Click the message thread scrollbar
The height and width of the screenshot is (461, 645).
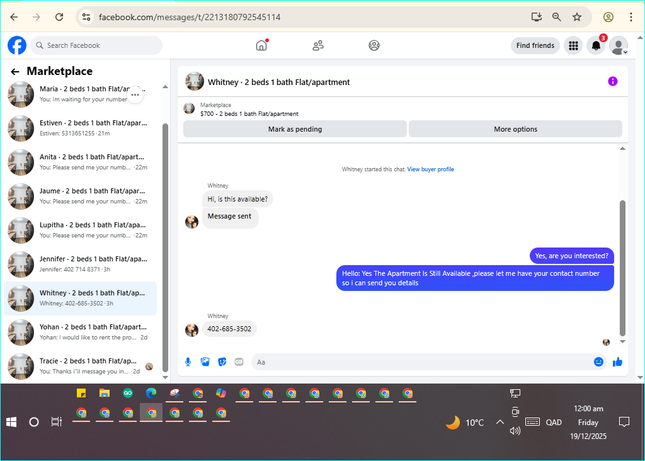(622, 268)
